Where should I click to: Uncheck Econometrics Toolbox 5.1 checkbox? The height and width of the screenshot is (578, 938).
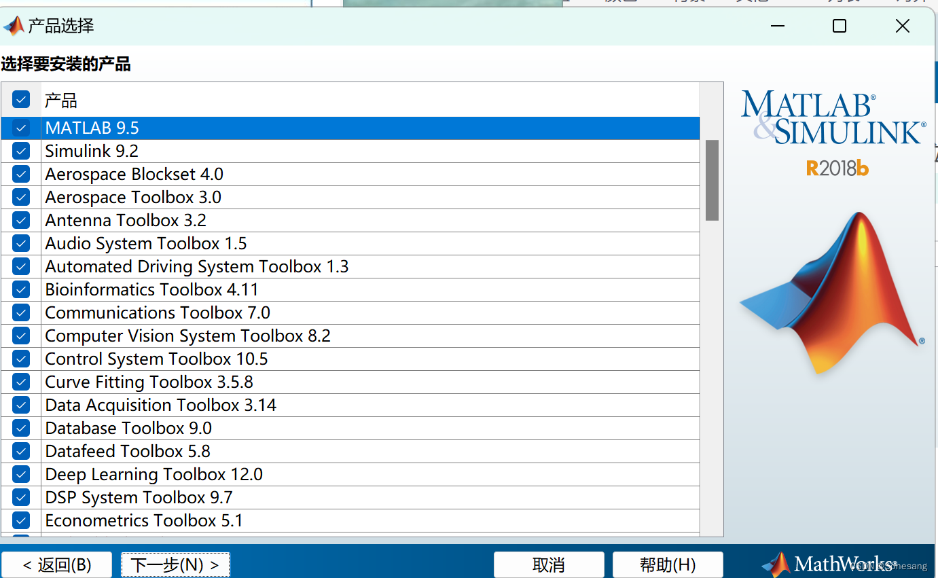click(21, 520)
